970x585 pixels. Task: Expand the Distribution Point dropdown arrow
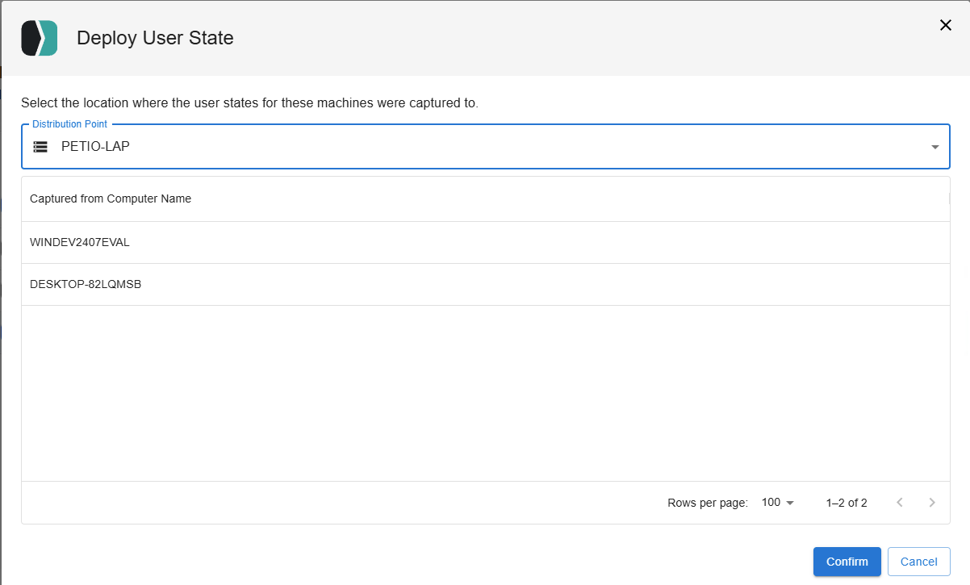coord(934,147)
